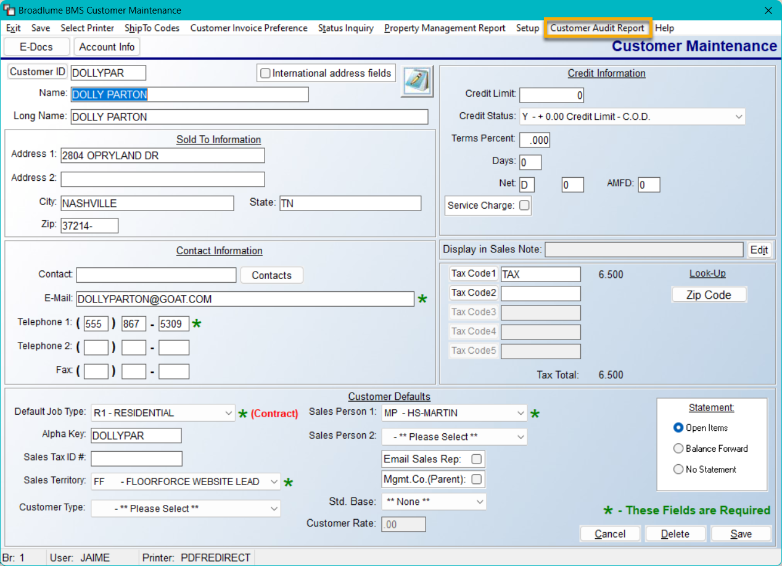Viewport: 782px width, 566px height.
Task: Click the AMFD field
Action: (649, 185)
